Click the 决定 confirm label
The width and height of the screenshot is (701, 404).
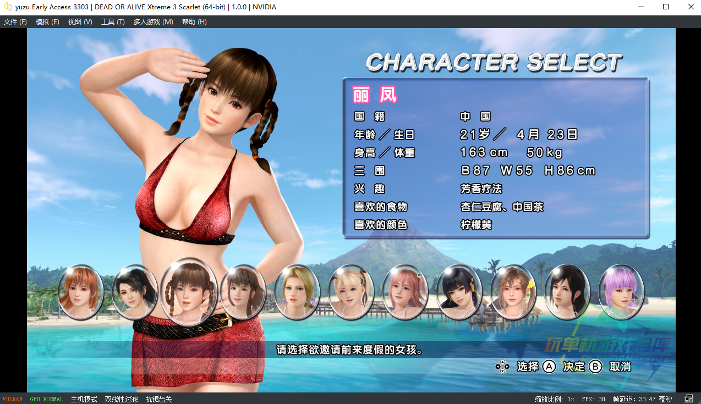pyautogui.click(x=574, y=367)
